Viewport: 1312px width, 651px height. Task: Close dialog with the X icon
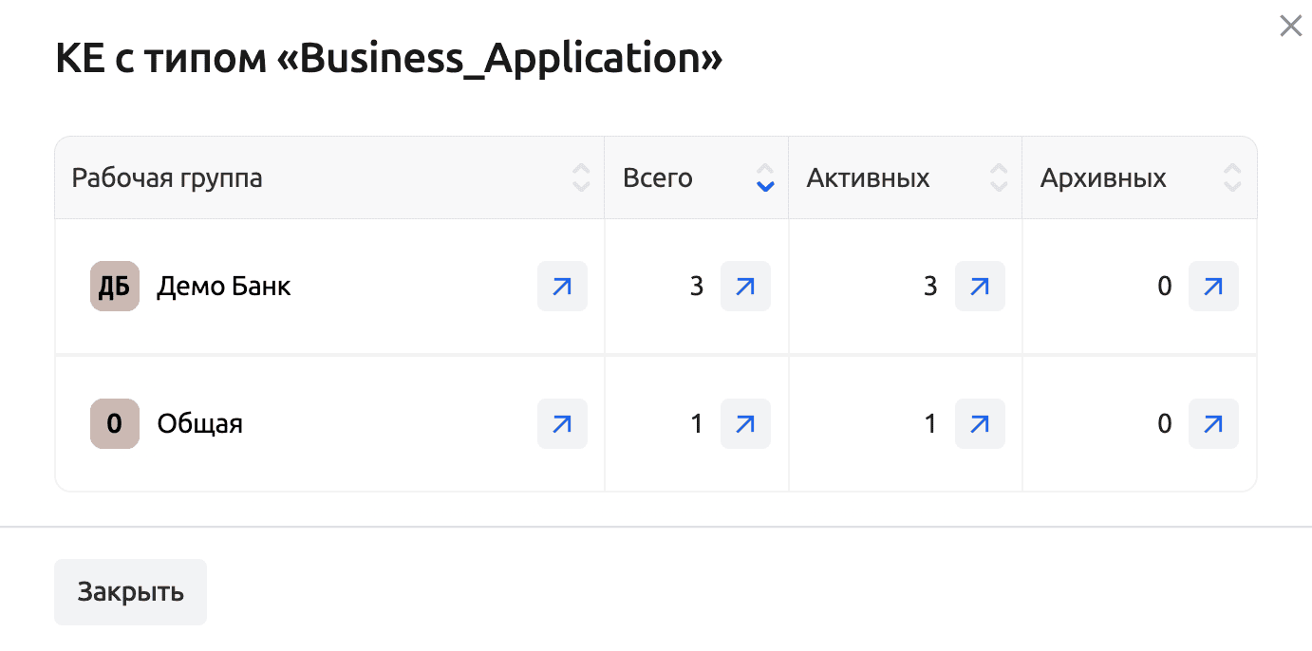tap(1290, 27)
